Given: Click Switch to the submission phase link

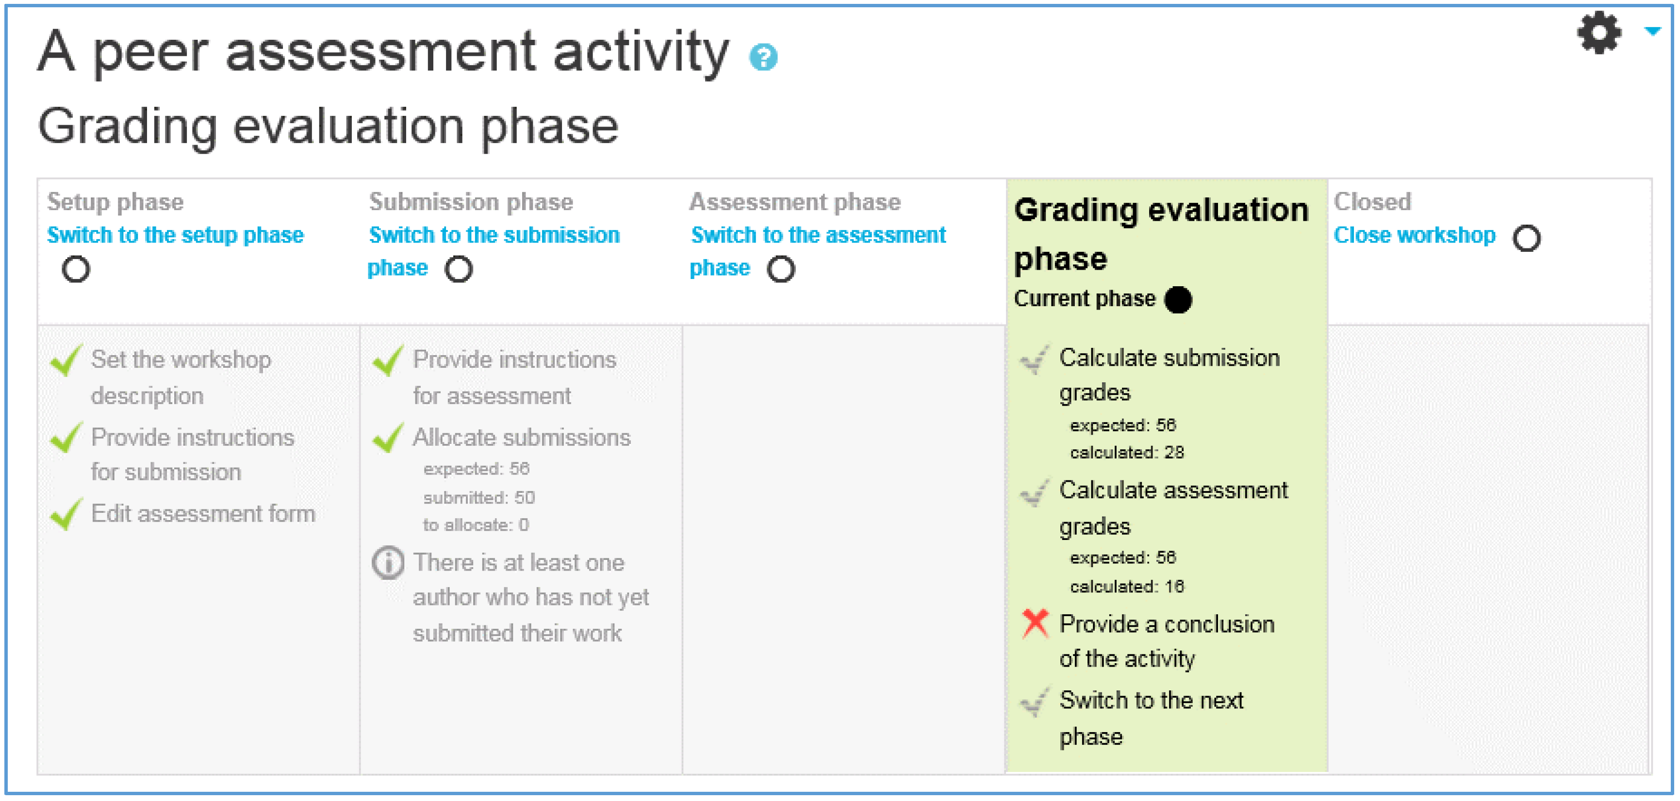Looking at the screenshot, I should pyautogui.click(x=494, y=251).
